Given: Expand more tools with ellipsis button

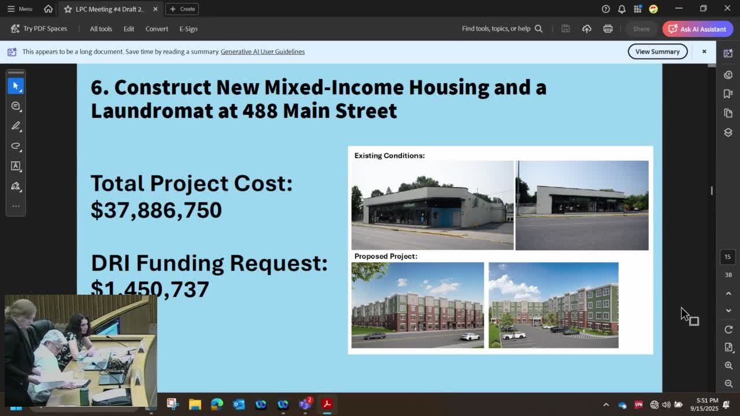Looking at the screenshot, I should 16,206.
